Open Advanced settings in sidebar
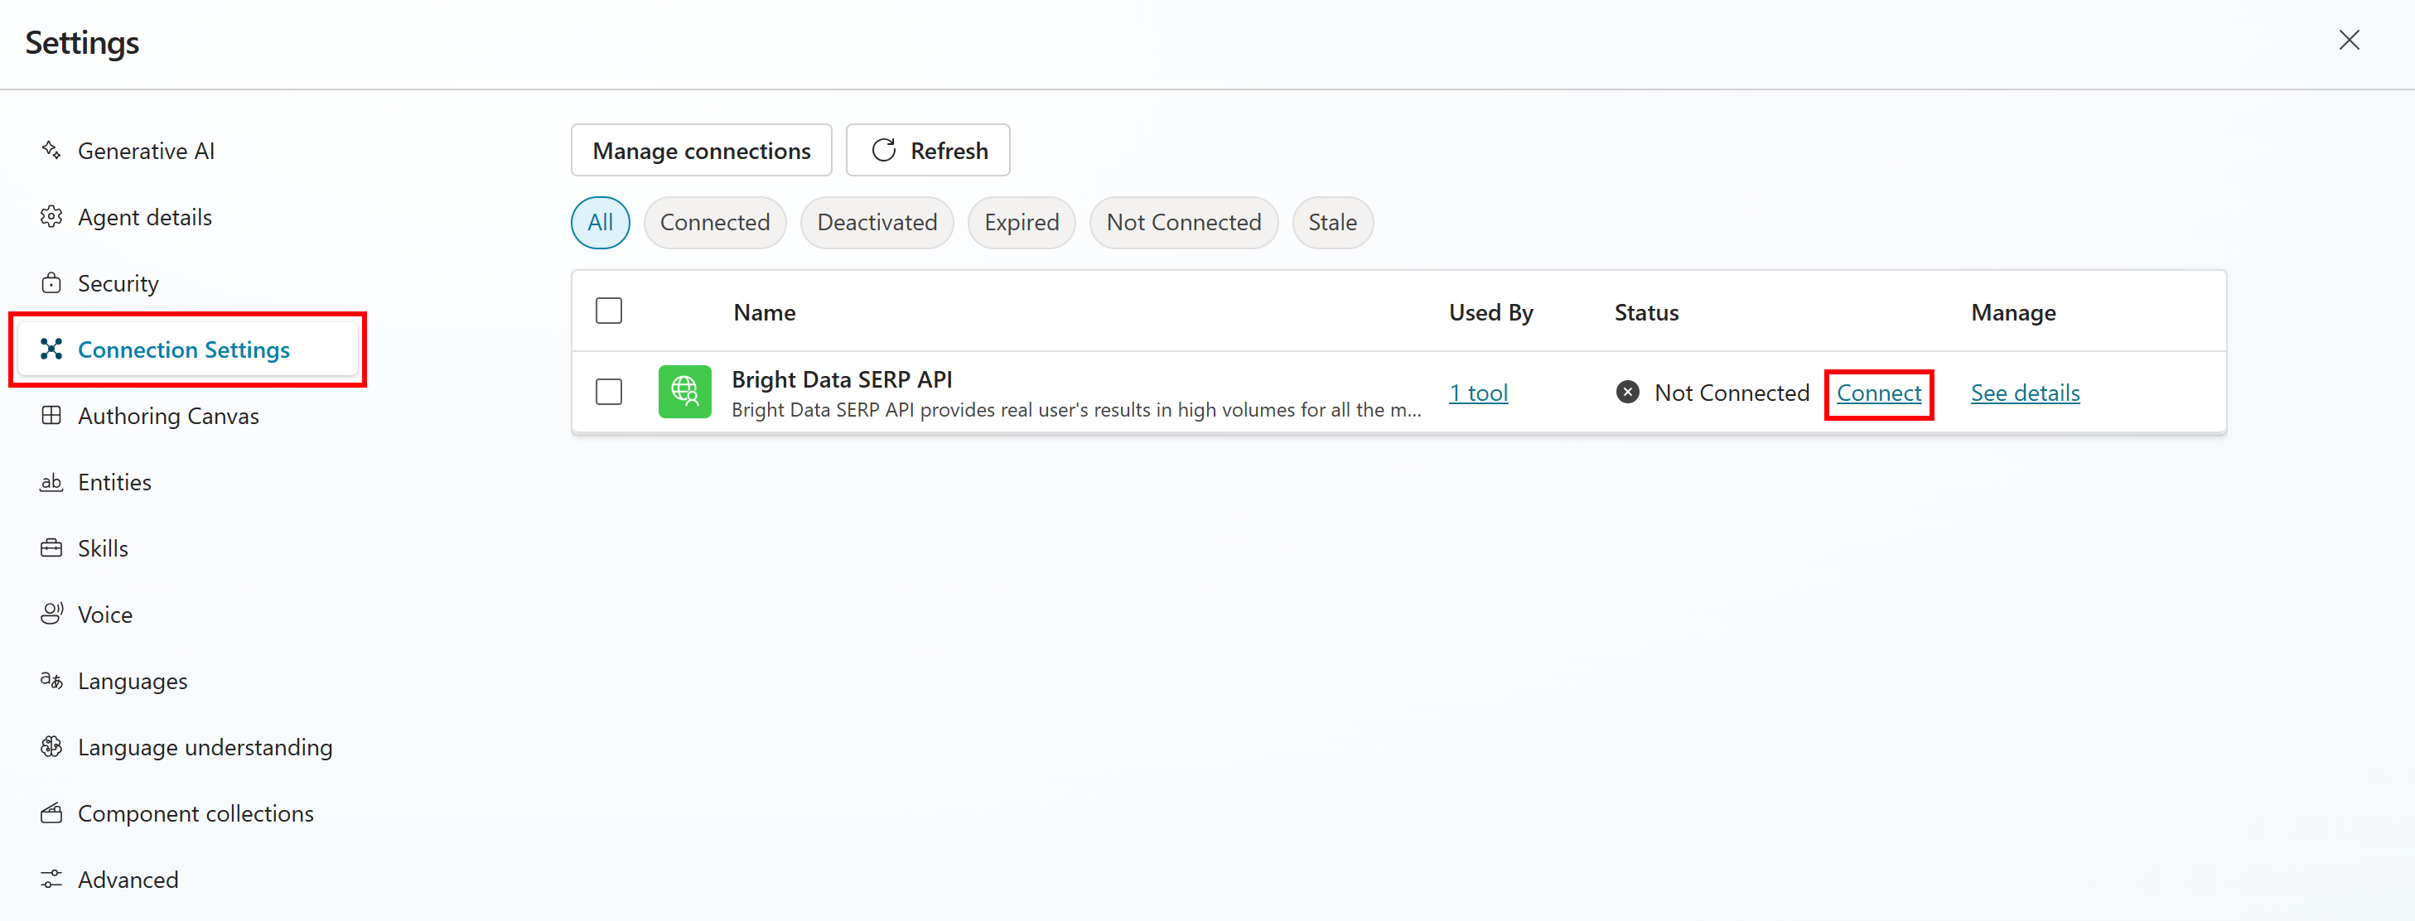Viewport: 2415px width, 921px height. pos(128,880)
